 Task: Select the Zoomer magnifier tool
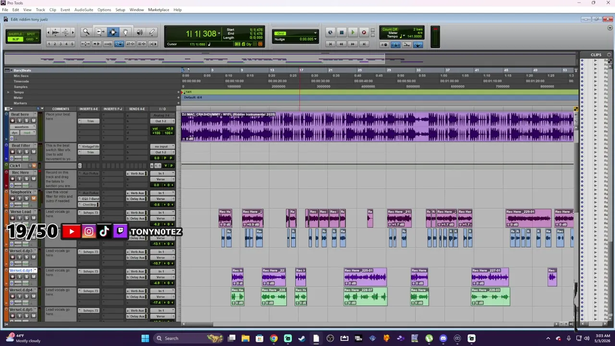pyautogui.click(x=86, y=32)
